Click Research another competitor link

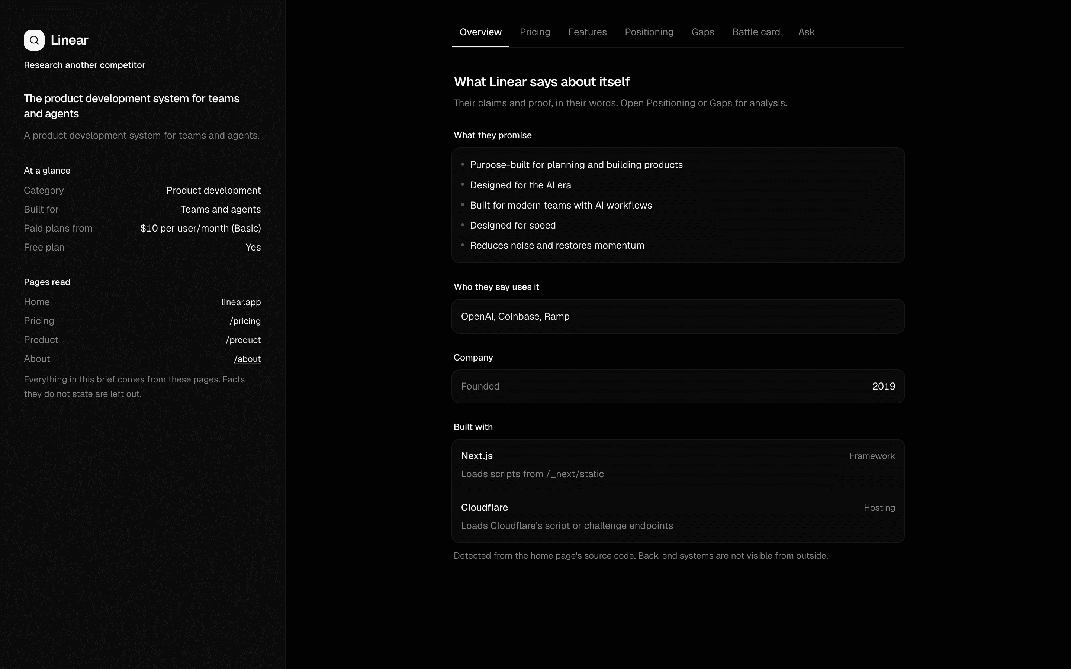(84, 65)
